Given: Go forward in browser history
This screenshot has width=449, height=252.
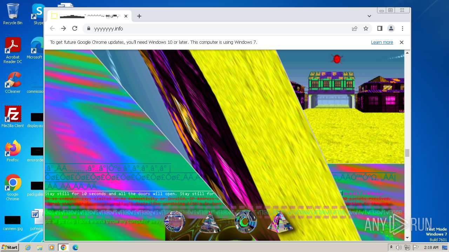Looking at the screenshot, I should pos(63,28).
